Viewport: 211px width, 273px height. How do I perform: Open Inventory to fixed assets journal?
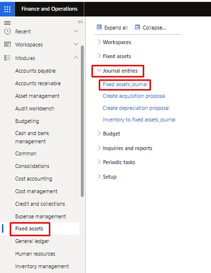pos(139,120)
